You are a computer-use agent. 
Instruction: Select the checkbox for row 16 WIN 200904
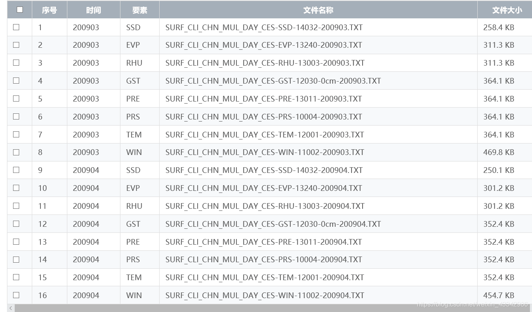click(x=16, y=295)
